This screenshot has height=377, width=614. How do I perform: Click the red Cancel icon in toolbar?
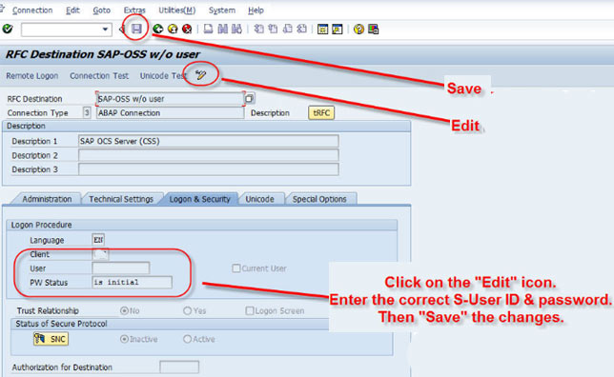point(187,29)
